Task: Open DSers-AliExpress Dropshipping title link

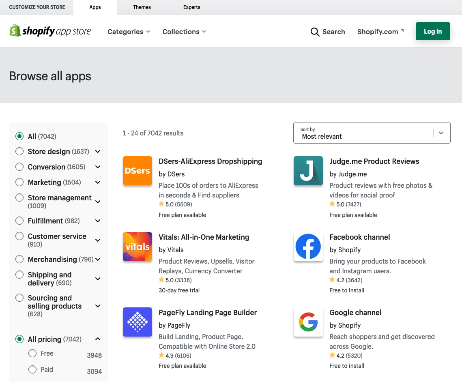Action: [x=211, y=161]
